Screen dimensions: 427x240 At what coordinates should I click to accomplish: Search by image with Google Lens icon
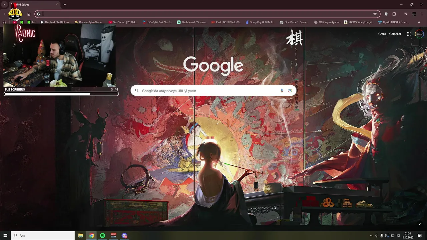[x=290, y=91]
